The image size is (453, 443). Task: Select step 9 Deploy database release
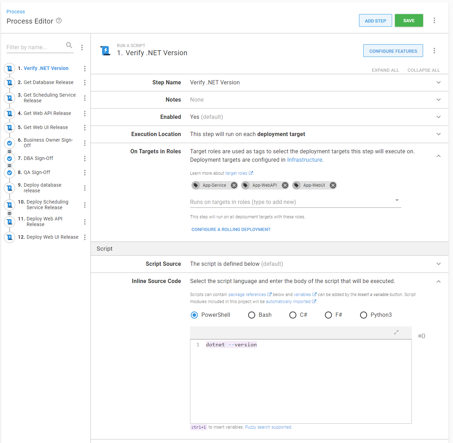(42, 188)
